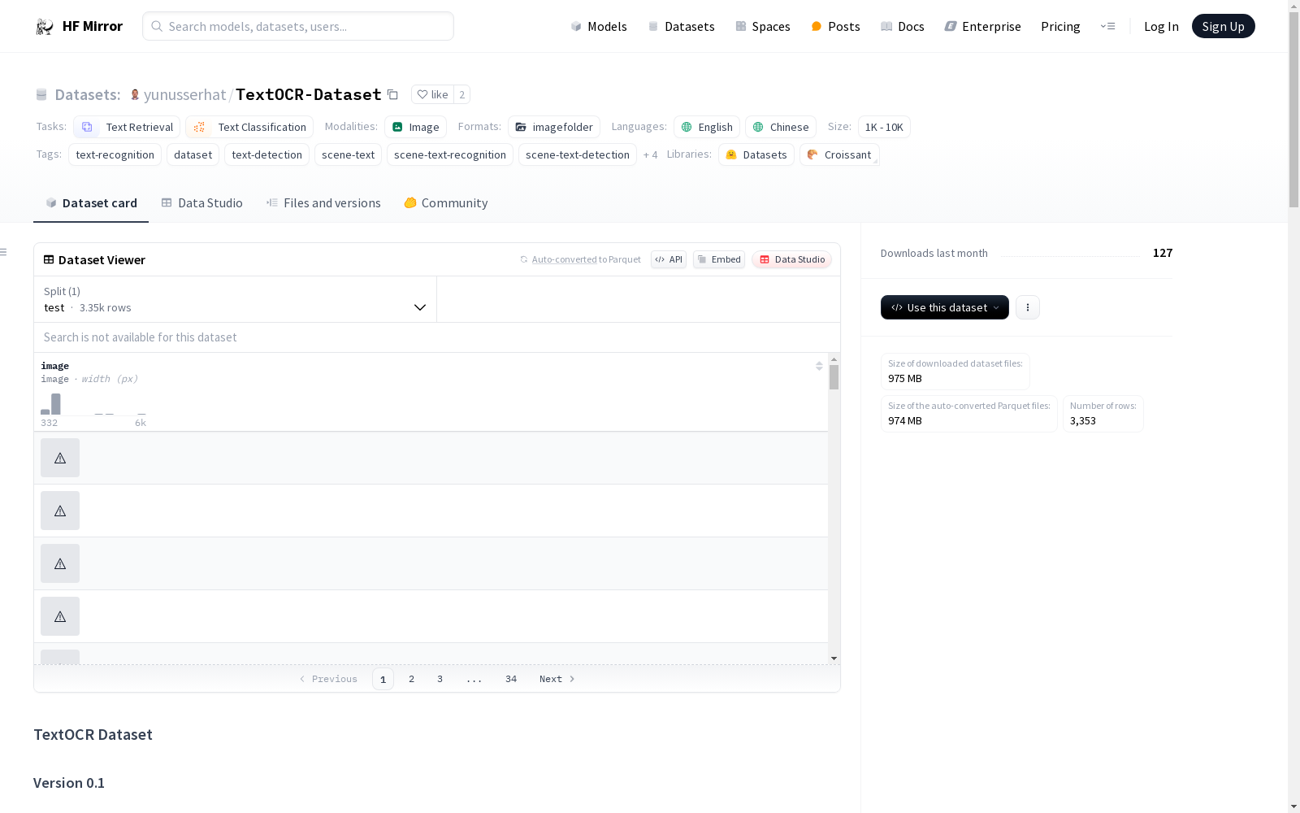Click the current page 1 button

383,679
